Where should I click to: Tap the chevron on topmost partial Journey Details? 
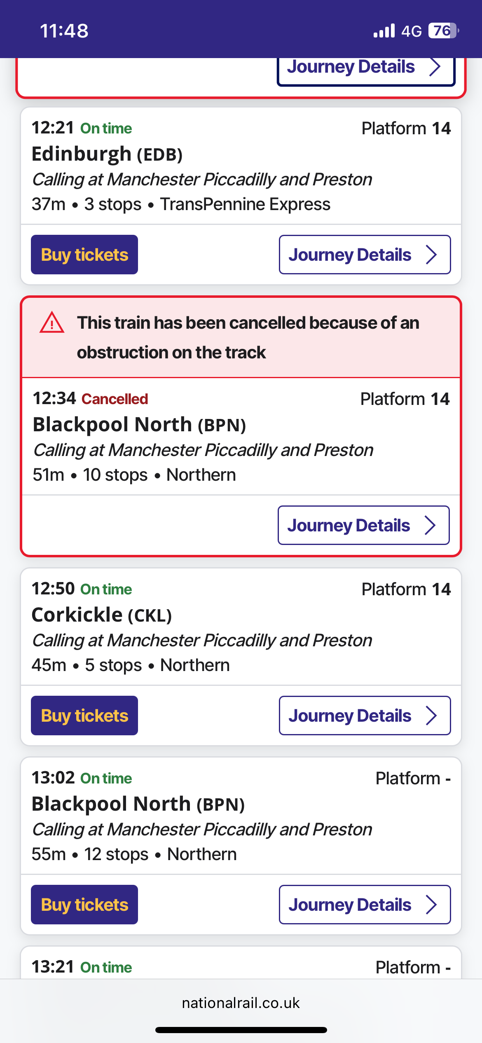[x=435, y=67]
